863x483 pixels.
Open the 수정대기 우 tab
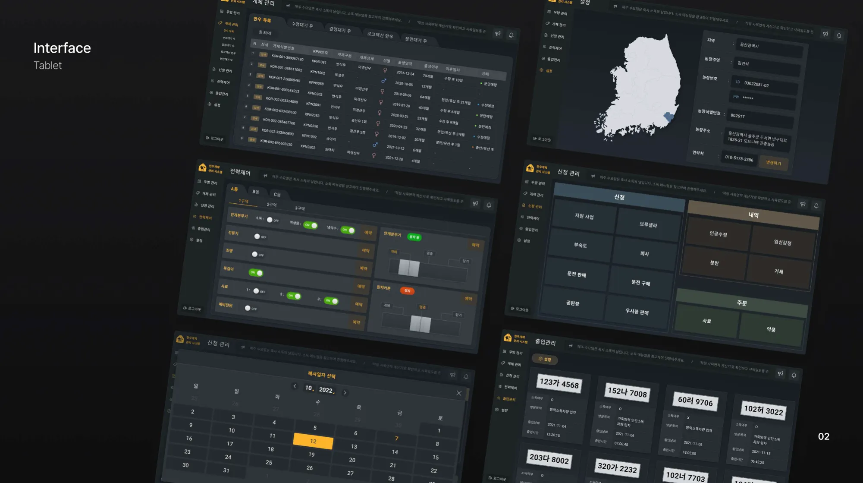click(302, 25)
